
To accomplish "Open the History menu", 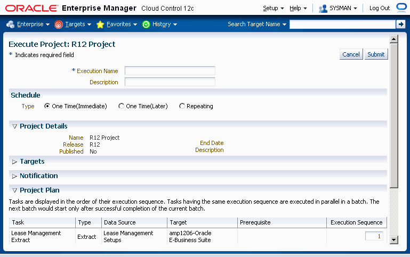I will pyautogui.click(x=164, y=25).
